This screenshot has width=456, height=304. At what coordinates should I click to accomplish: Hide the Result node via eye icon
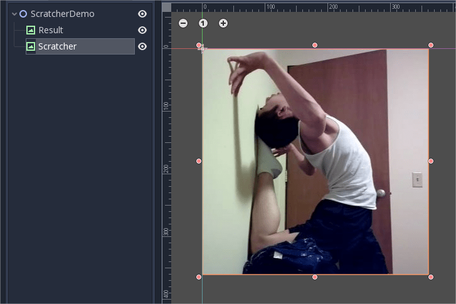[142, 30]
